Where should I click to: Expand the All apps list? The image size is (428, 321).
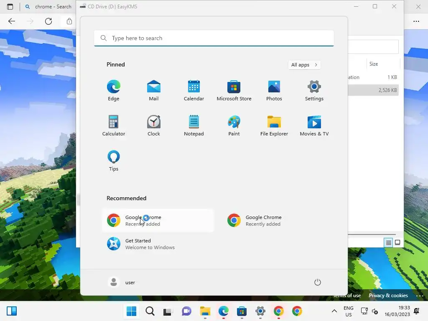click(304, 65)
